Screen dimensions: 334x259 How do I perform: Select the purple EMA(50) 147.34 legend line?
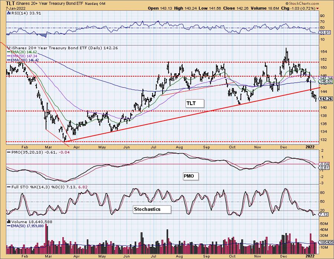pos(9,56)
